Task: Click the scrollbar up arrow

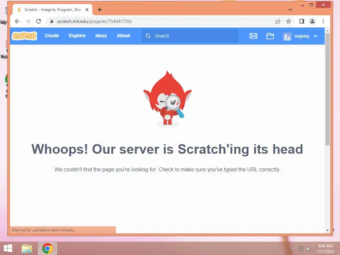Action: tap(327, 31)
